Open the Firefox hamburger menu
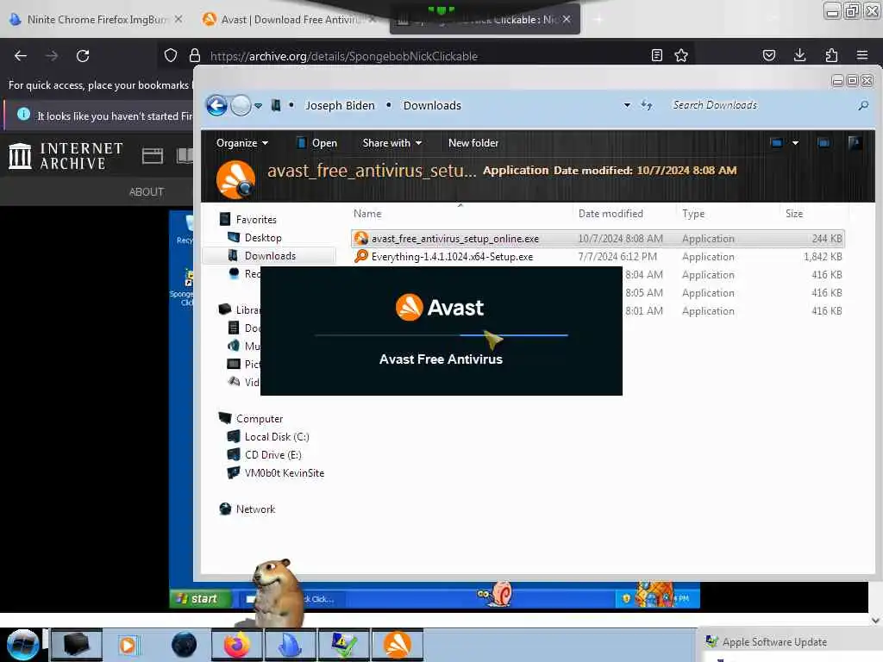 (x=862, y=55)
